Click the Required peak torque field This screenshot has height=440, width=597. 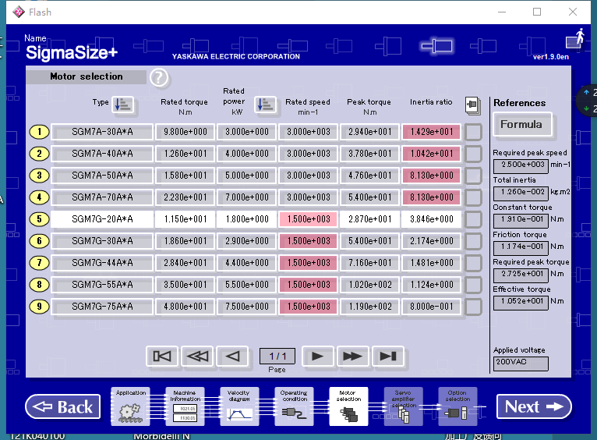521,275
